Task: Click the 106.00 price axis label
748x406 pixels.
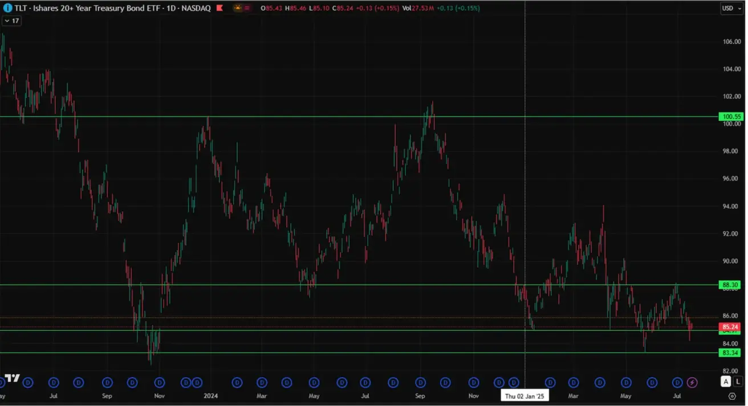Action: pos(731,42)
